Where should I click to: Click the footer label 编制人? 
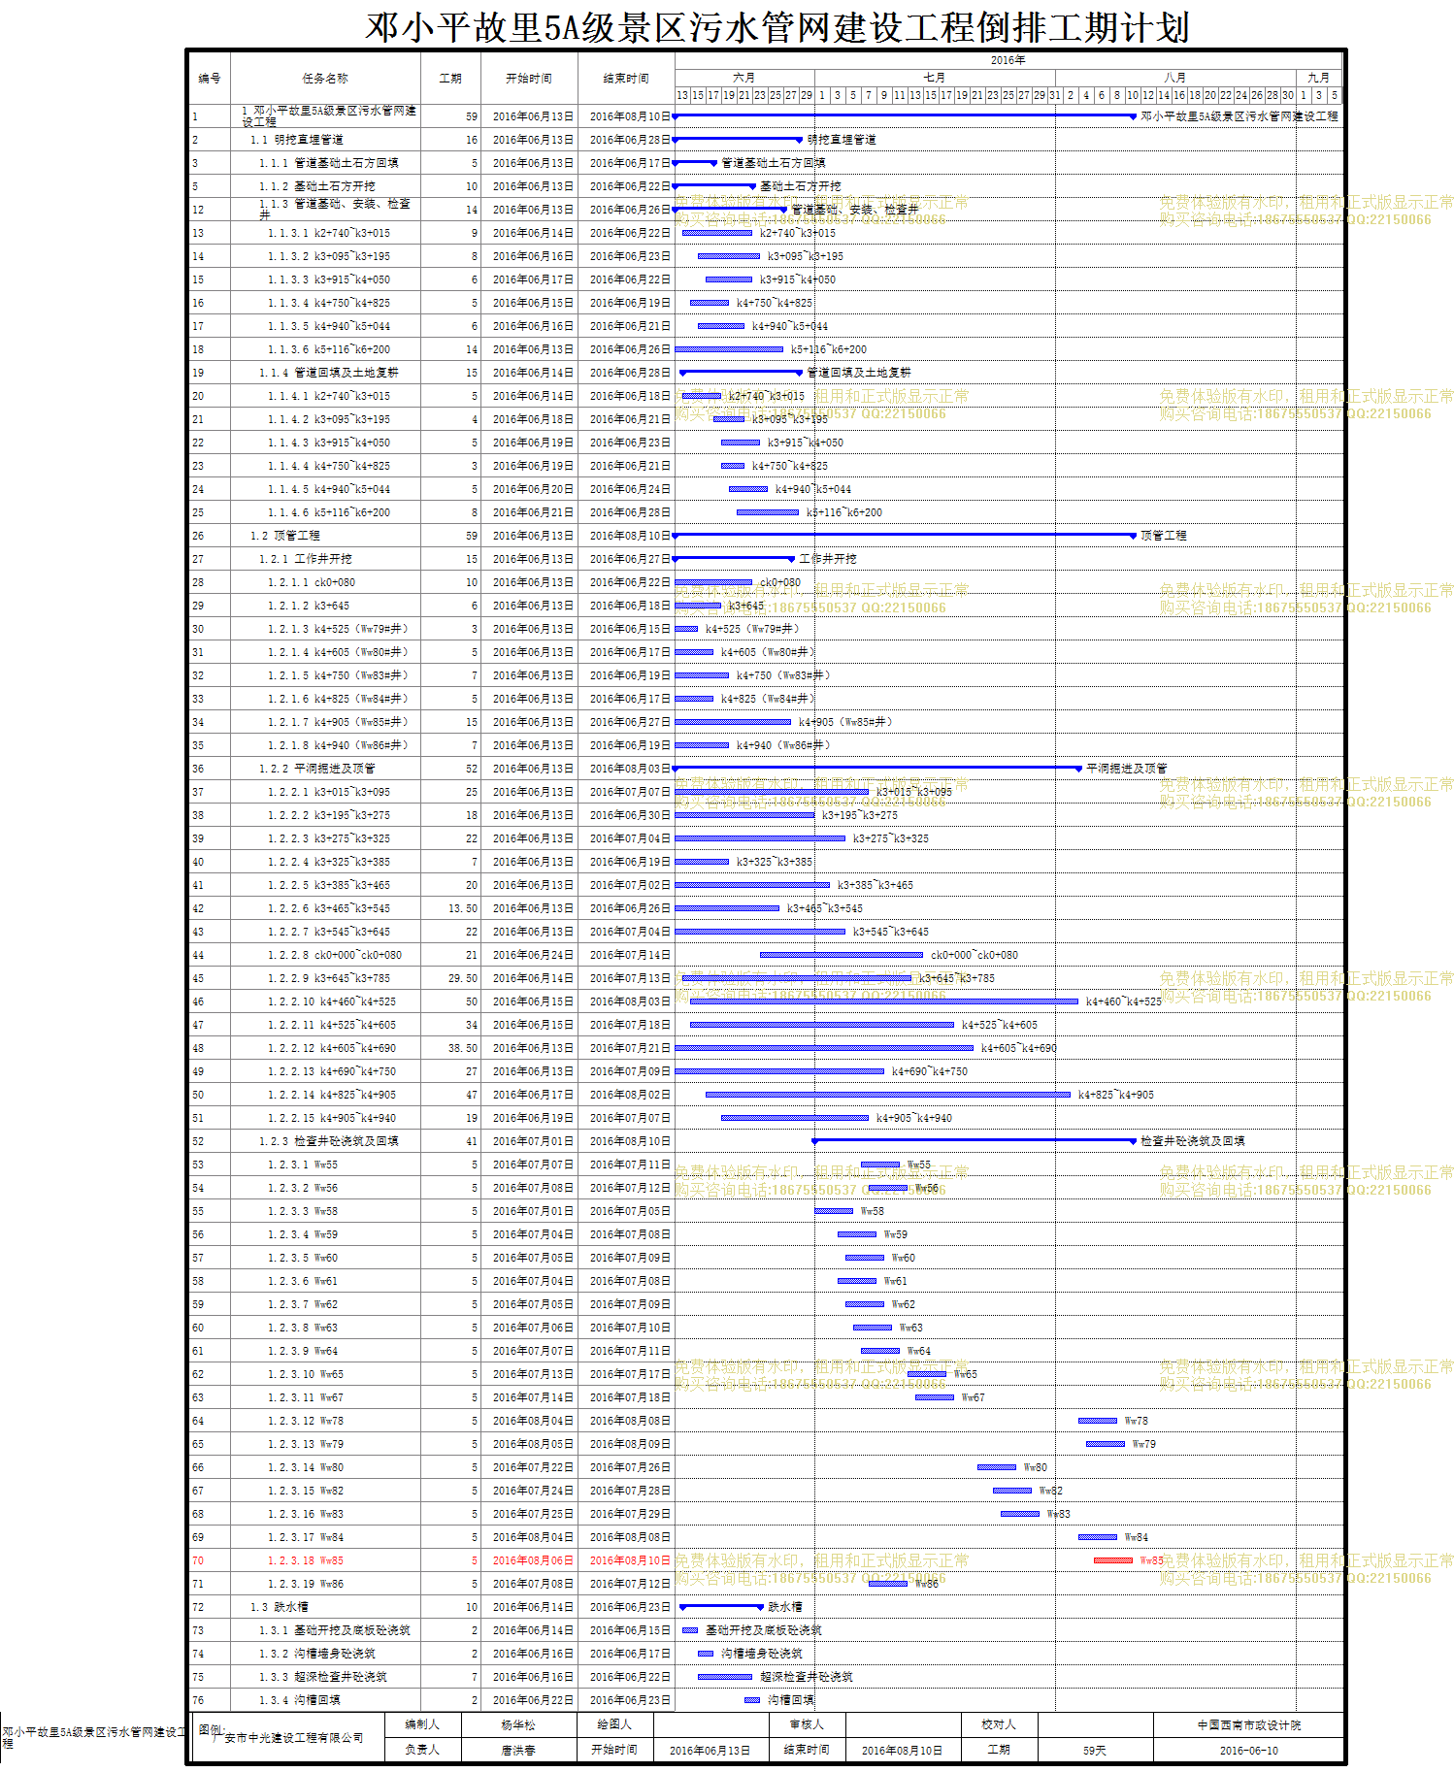point(422,1724)
